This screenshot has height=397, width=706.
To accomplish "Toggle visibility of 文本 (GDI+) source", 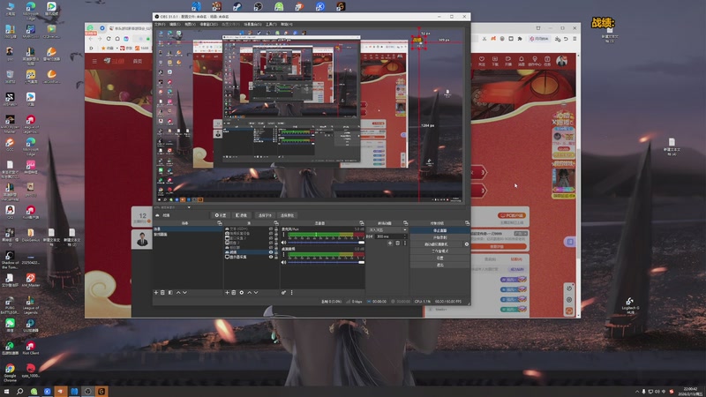I will click(271, 228).
